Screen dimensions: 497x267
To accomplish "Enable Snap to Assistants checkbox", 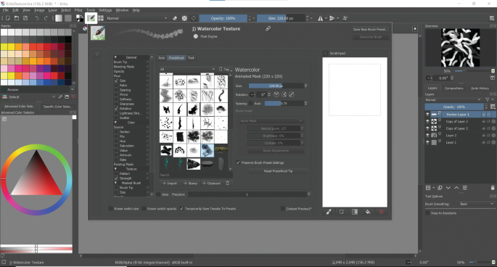I will coord(427,213).
